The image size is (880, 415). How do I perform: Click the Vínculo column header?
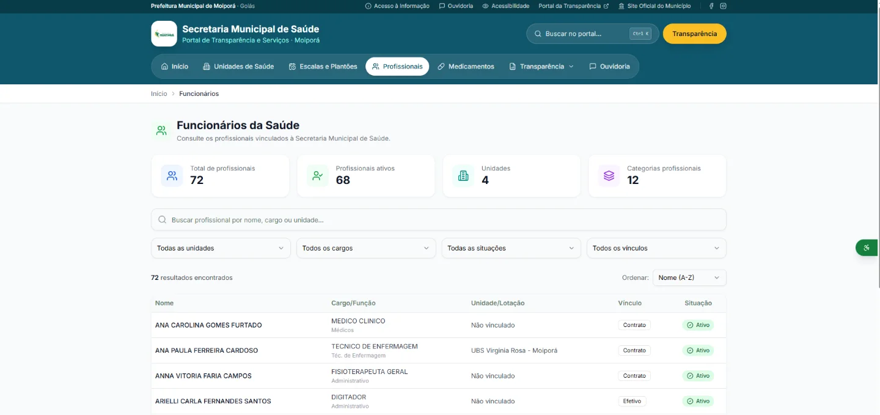click(x=630, y=303)
